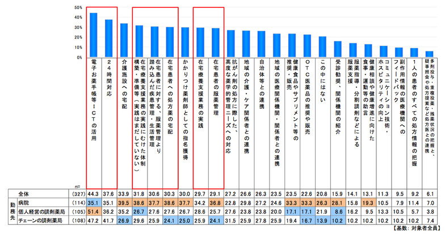
Task: Click the tallest bar for 電子お薬手帳等ICTの活用
Action: [x=94, y=35]
